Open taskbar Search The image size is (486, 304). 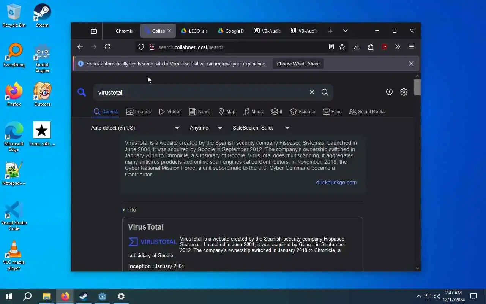coord(27,296)
